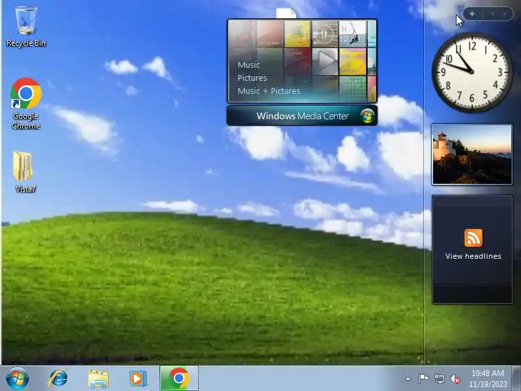Select Music in the Media Center gadget

(249, 65)
